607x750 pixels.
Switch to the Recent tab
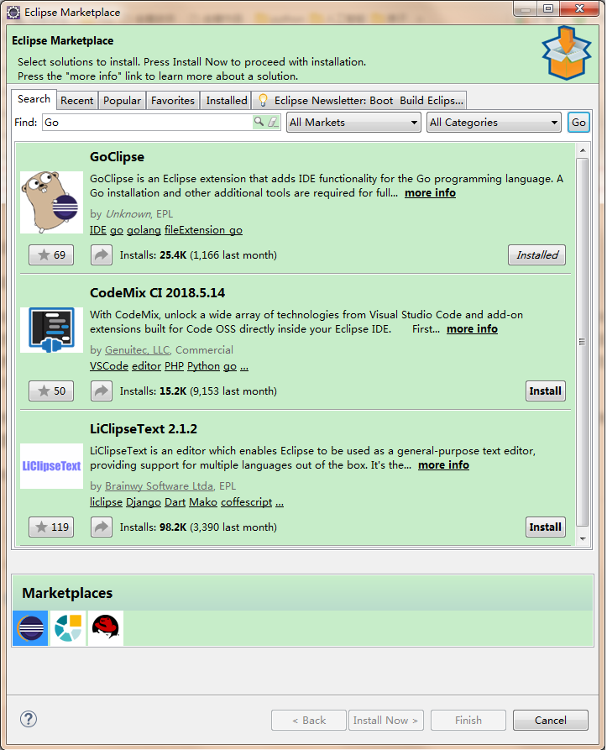click(x=77, y=101)
